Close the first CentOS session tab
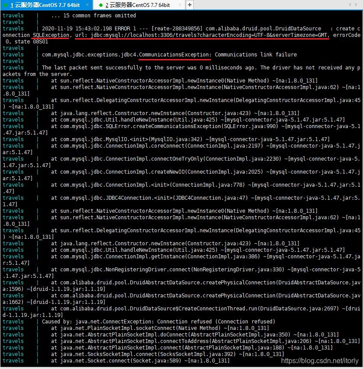This screenshot has height=369, width=363. point(88,5)
